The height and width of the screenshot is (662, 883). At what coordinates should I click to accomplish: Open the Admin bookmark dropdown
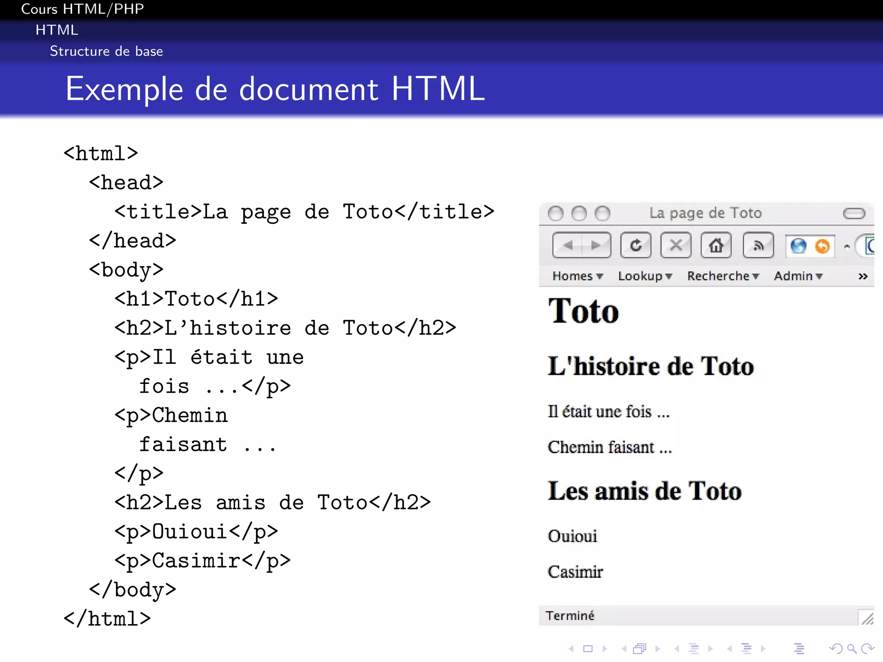click(x=798, y=276)
